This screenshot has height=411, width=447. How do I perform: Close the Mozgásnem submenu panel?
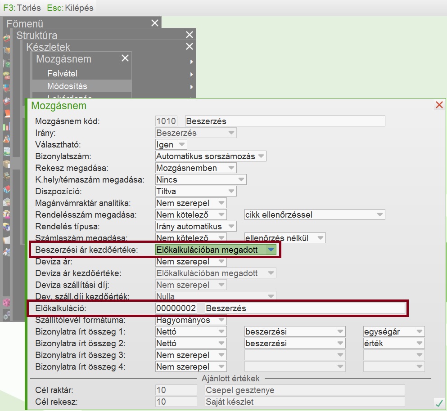125,58
